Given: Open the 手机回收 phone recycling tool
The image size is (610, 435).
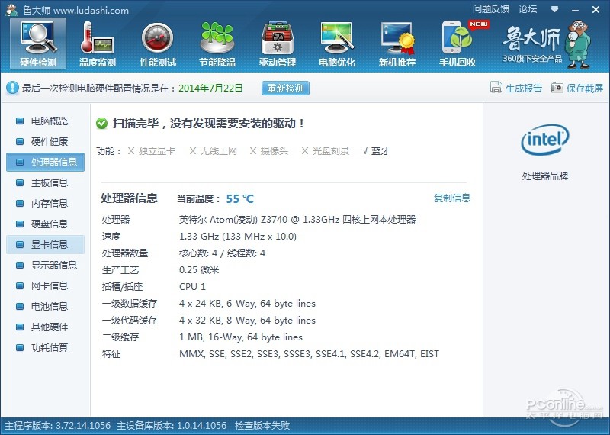Looking at the screenshot, I should pos(457,44).
